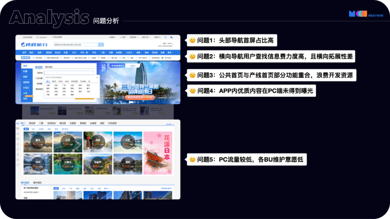Screen dimensions: 390x219
Task: Expand the 机票 dropdown in the blue nav bar
Action: coord(66,53)
